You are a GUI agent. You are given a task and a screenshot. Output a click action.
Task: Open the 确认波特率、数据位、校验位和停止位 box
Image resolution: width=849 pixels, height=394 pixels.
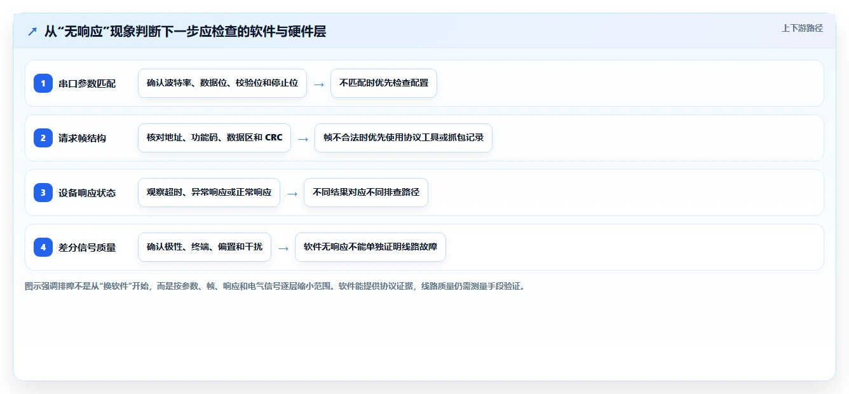coord(222,83)
